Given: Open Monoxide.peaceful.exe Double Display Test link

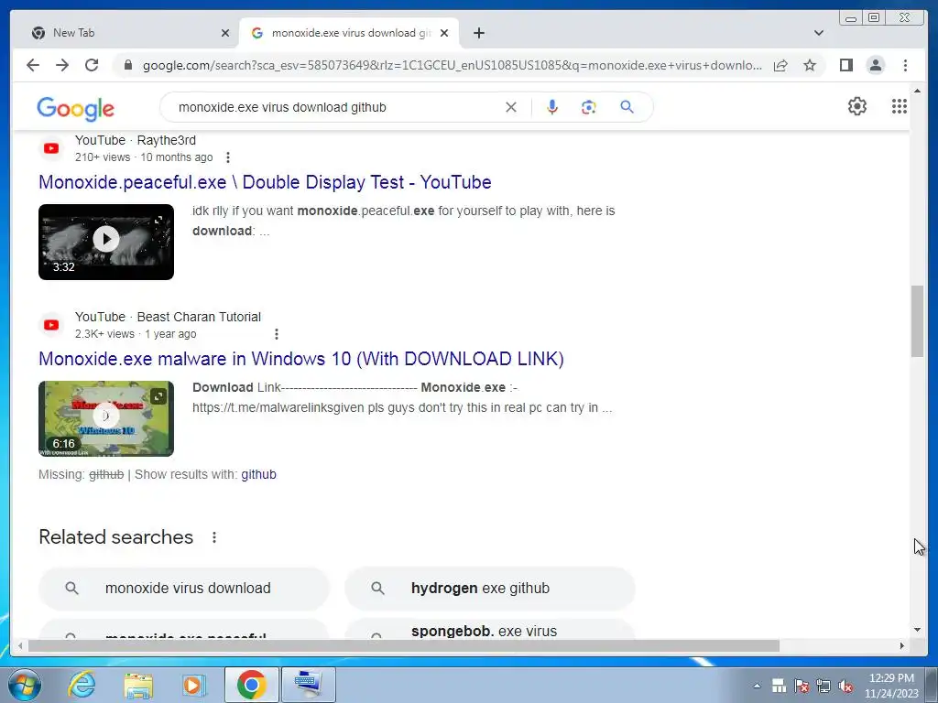Looking at the screenshot, I should click(265, 182).
